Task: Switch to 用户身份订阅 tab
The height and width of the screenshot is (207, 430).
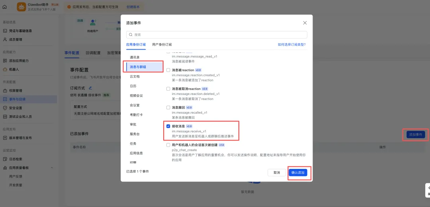Action: tap(162, 44)
